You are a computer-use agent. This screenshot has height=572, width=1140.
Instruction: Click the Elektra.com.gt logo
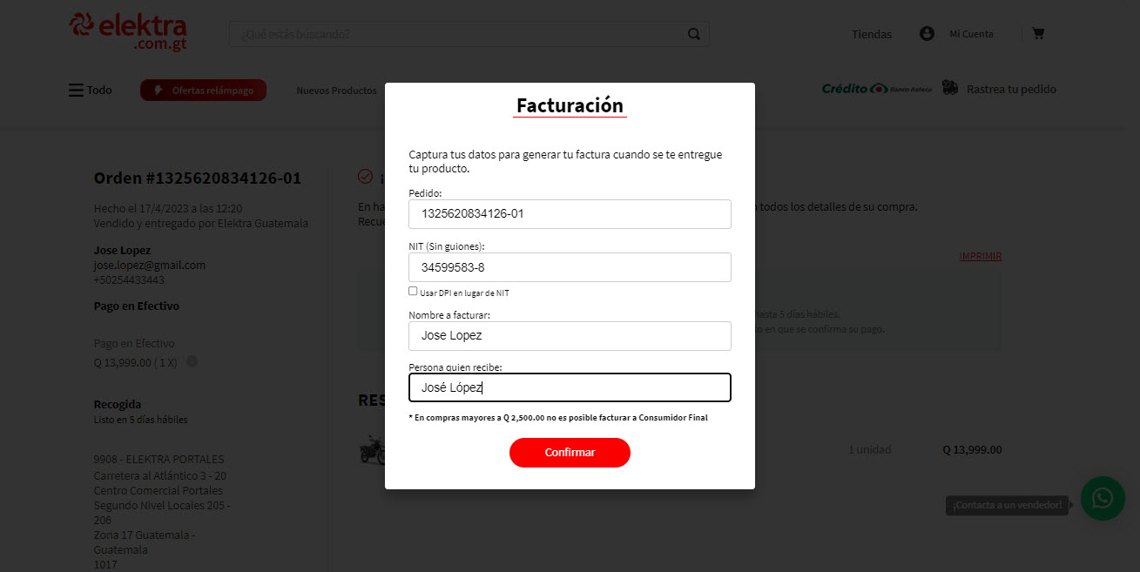click(129, 31)
